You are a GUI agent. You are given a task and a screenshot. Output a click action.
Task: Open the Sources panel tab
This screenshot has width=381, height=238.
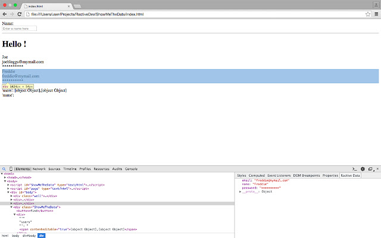pos(54,169)
